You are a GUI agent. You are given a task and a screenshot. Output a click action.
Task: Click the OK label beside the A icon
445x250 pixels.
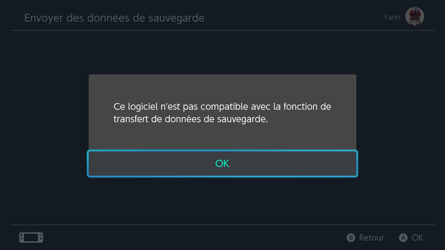[x=417, y=237]
